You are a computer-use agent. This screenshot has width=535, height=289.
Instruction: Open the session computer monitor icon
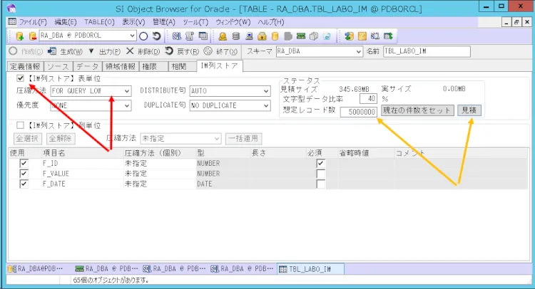point(249,36)
